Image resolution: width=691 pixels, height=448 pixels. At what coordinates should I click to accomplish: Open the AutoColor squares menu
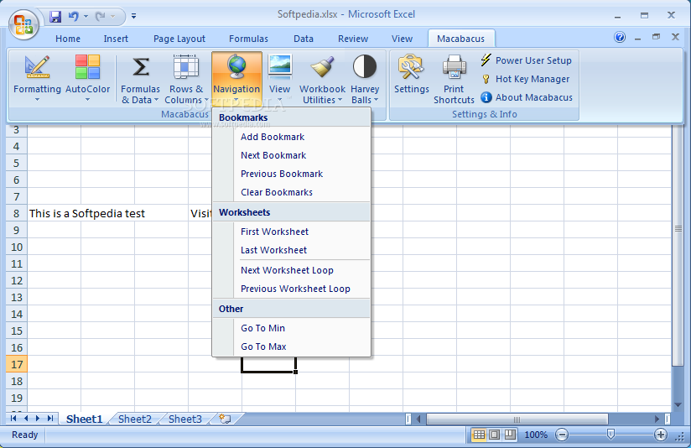pyautogui.click(x=87, y=79)
